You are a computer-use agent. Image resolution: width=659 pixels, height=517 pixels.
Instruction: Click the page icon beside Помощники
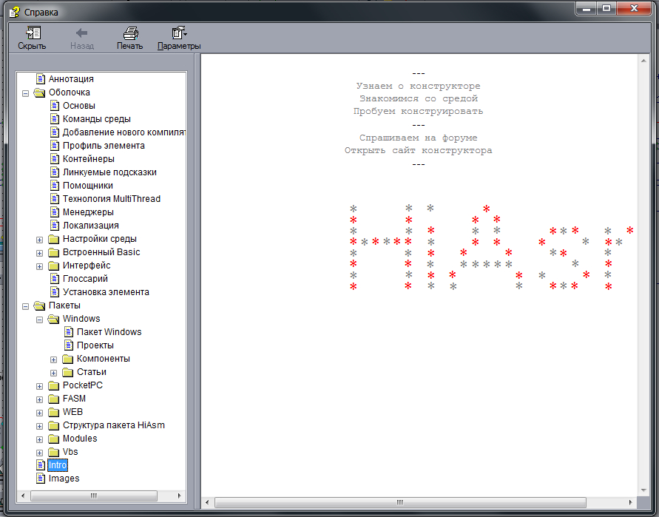55,186
